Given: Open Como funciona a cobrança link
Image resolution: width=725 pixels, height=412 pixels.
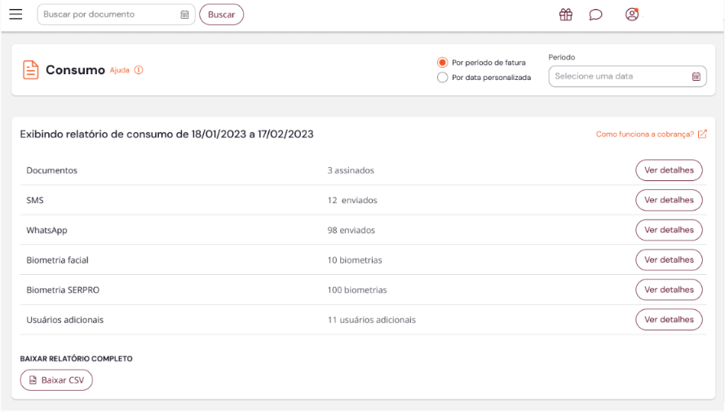Looking at the screenshot, I should (644, 134).
